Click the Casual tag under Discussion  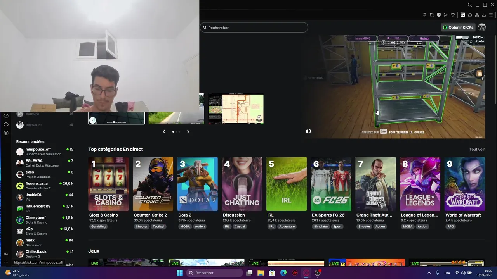[240, 227]
